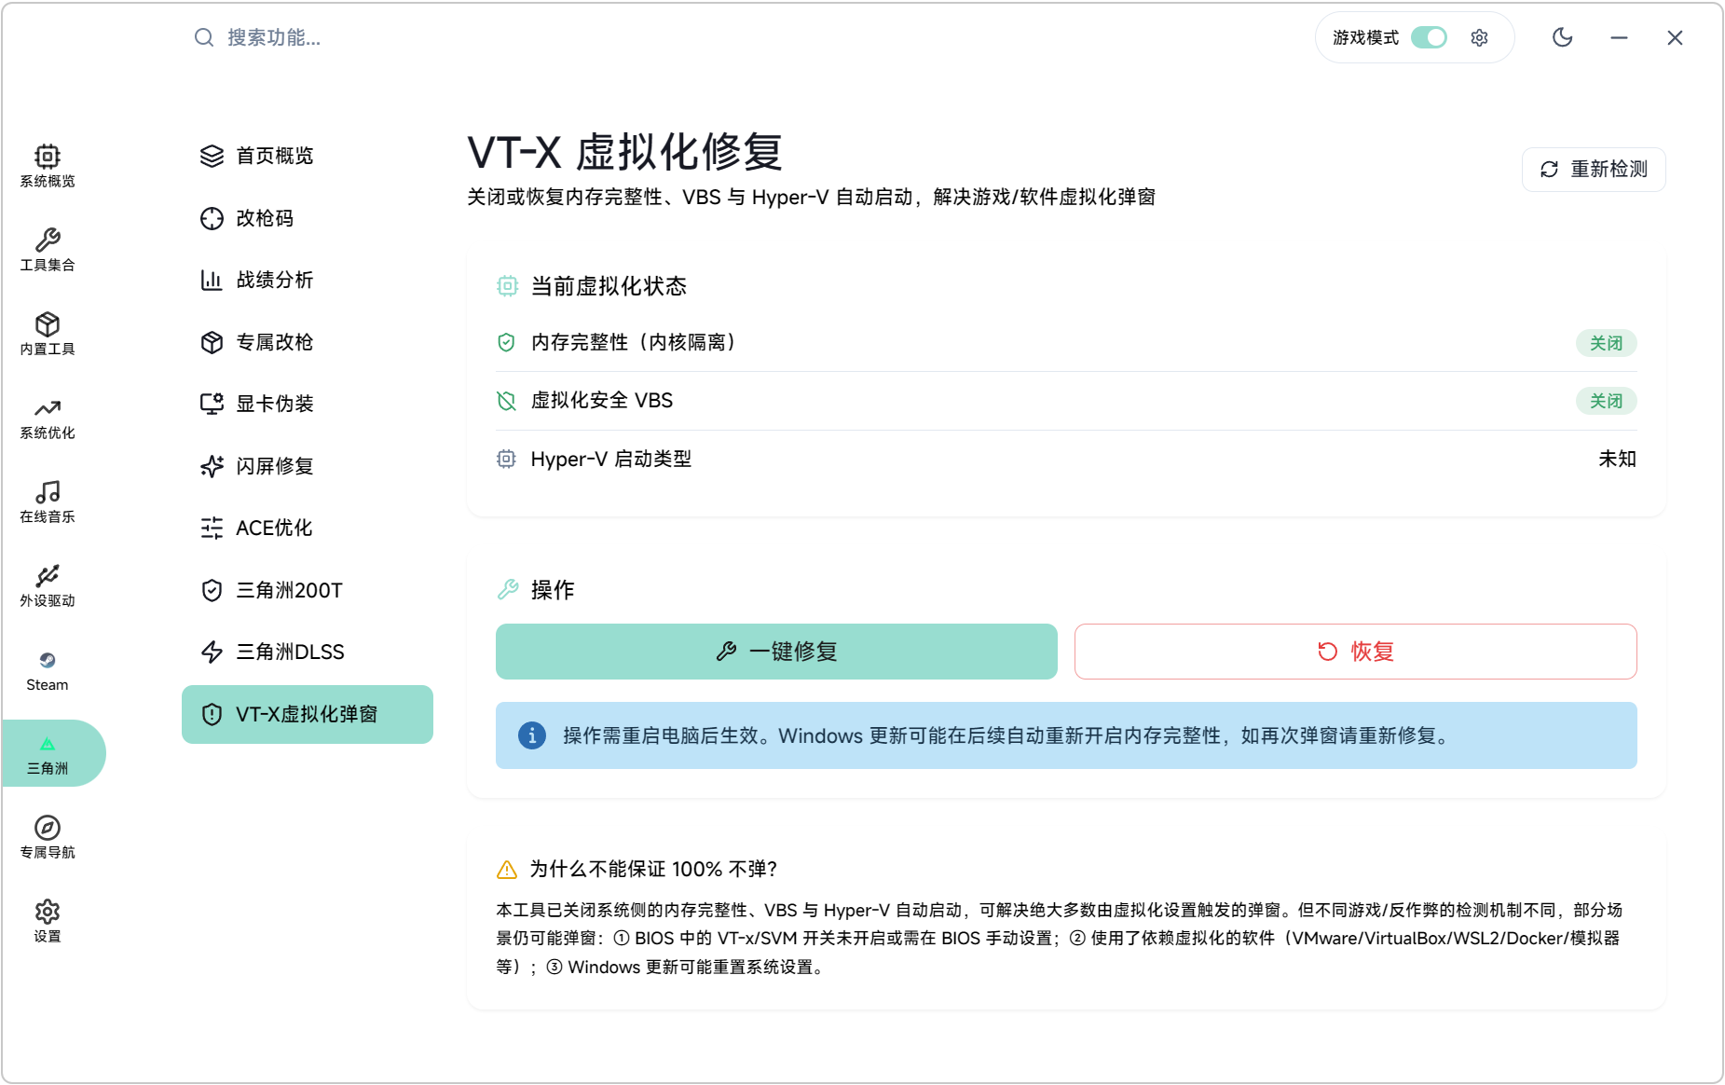
Task: Toggle 游戏模式 switch
Action: pyautogui.click(x=1429, y=37)
